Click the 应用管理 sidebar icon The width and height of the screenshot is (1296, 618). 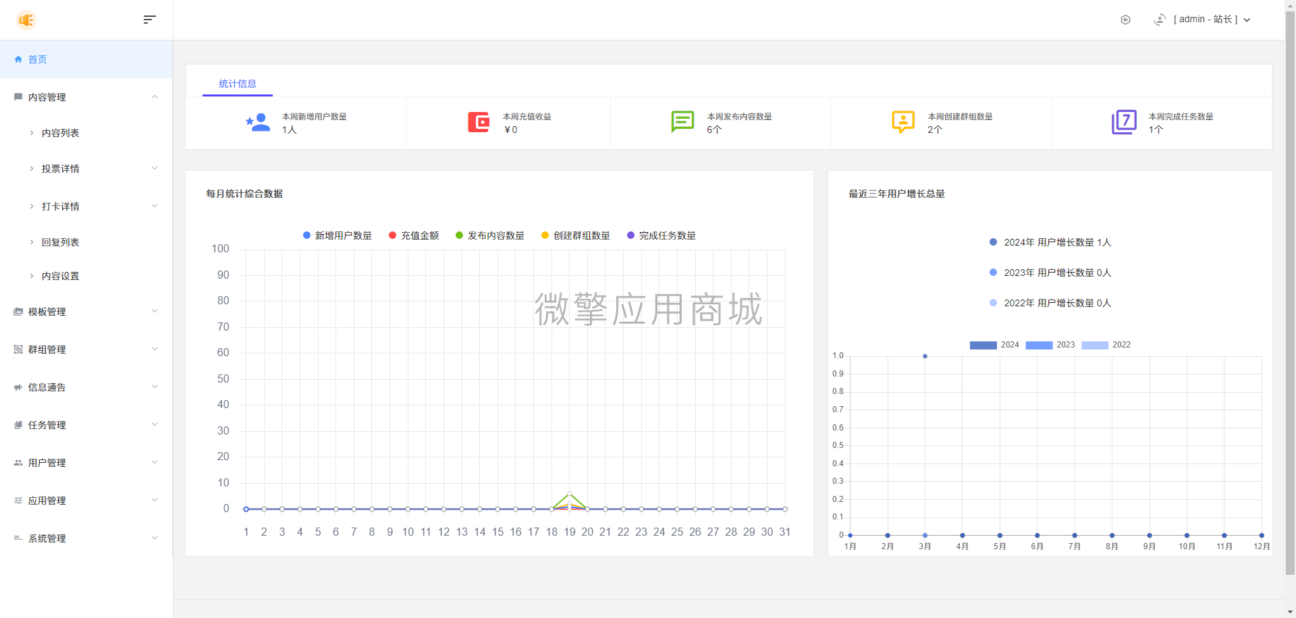point(18,501)
